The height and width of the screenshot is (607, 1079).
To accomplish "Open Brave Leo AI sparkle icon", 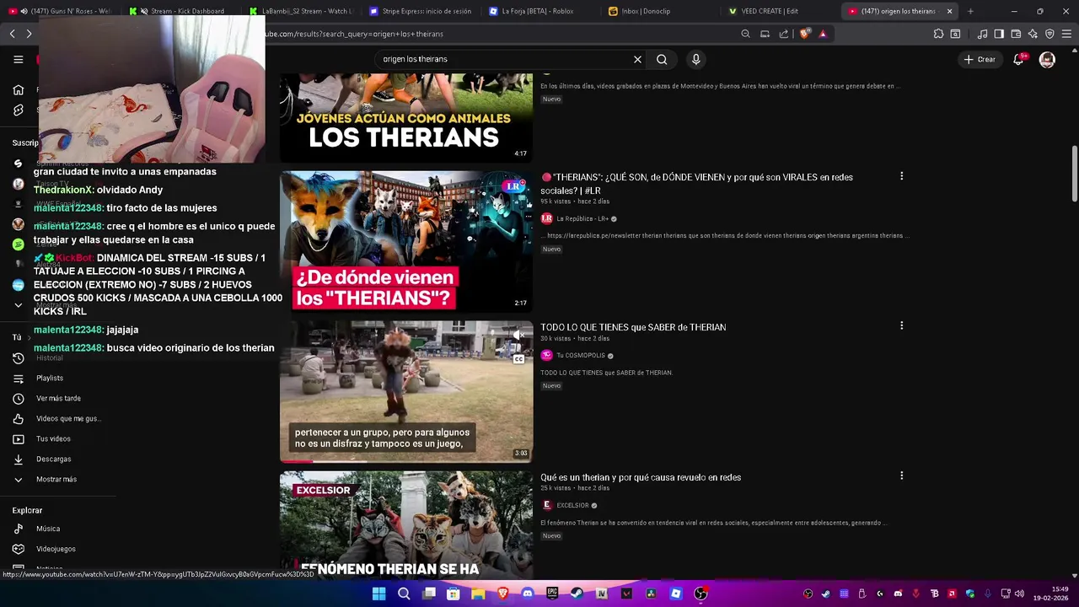I will pyautogui.click(x=1033, y=34).
